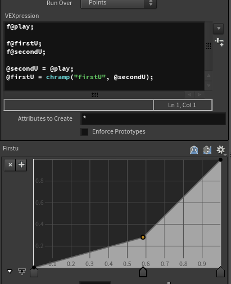Click inside the VEXpression code editor
231x284 pixels.
[104, 56]
